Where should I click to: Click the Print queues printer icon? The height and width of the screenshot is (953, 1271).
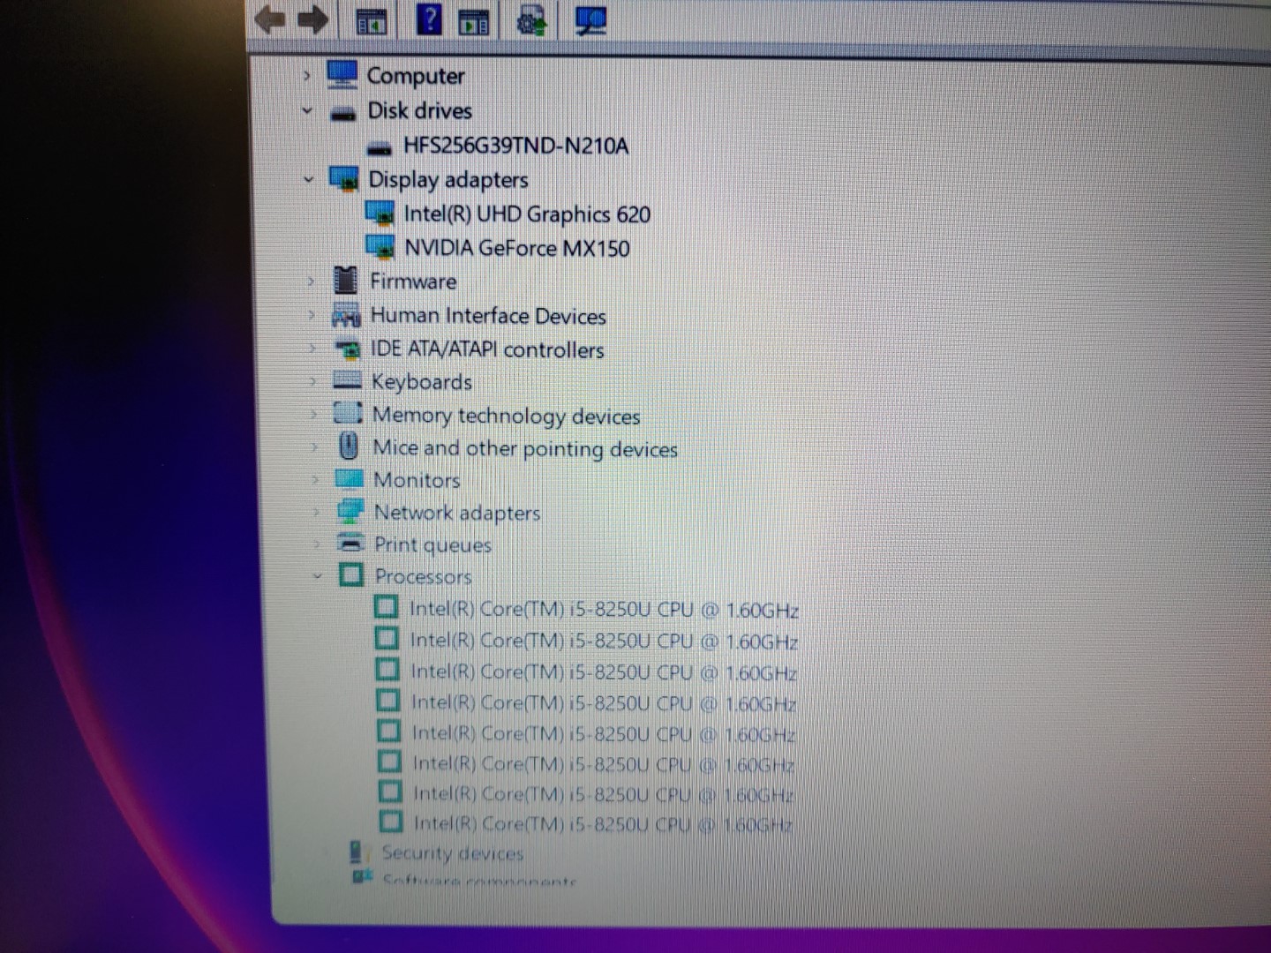click(x=351, y=543)
